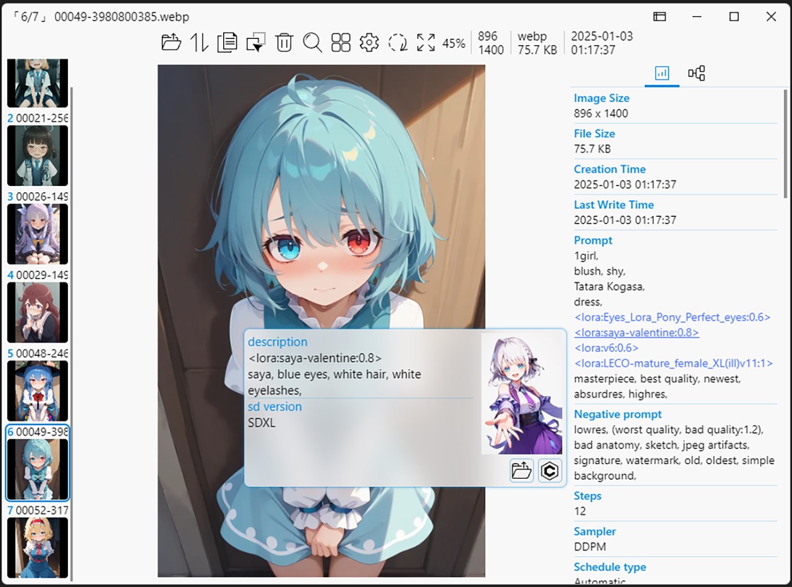Open settings gear icon
The width and height of the screenshot is (792, 587).
369,42
